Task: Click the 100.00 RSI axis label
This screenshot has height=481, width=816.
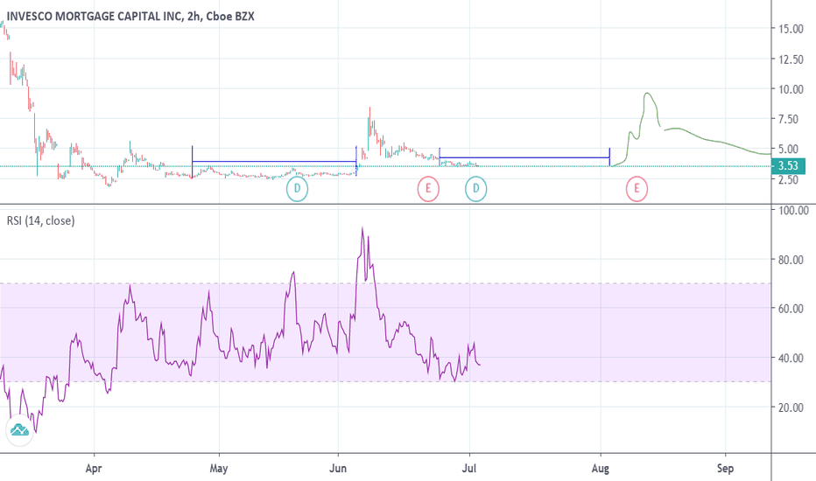Action: (793, 211)
